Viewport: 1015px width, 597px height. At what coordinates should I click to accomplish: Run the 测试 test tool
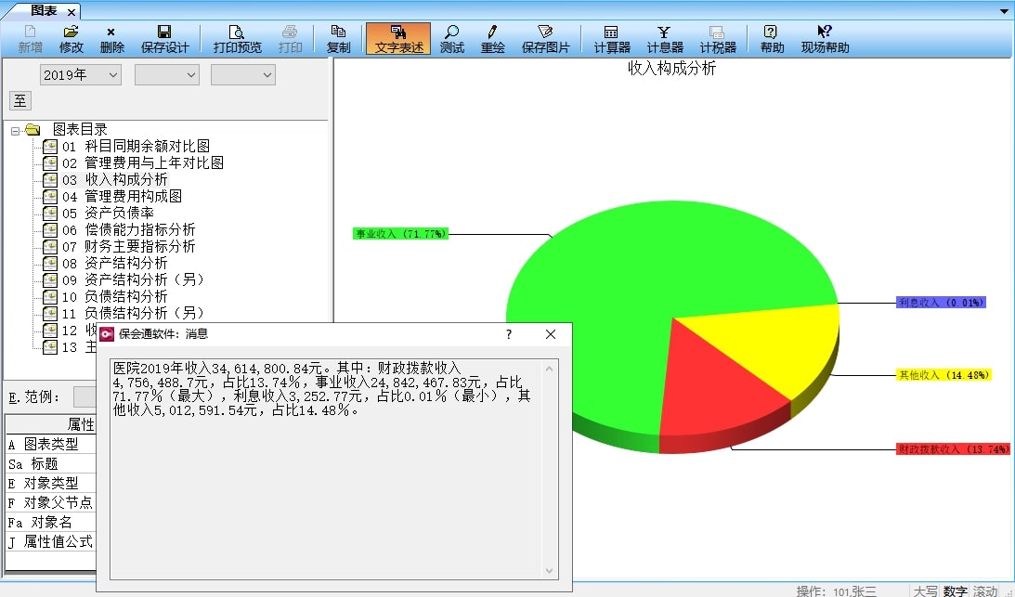click(x=451, y=38)
